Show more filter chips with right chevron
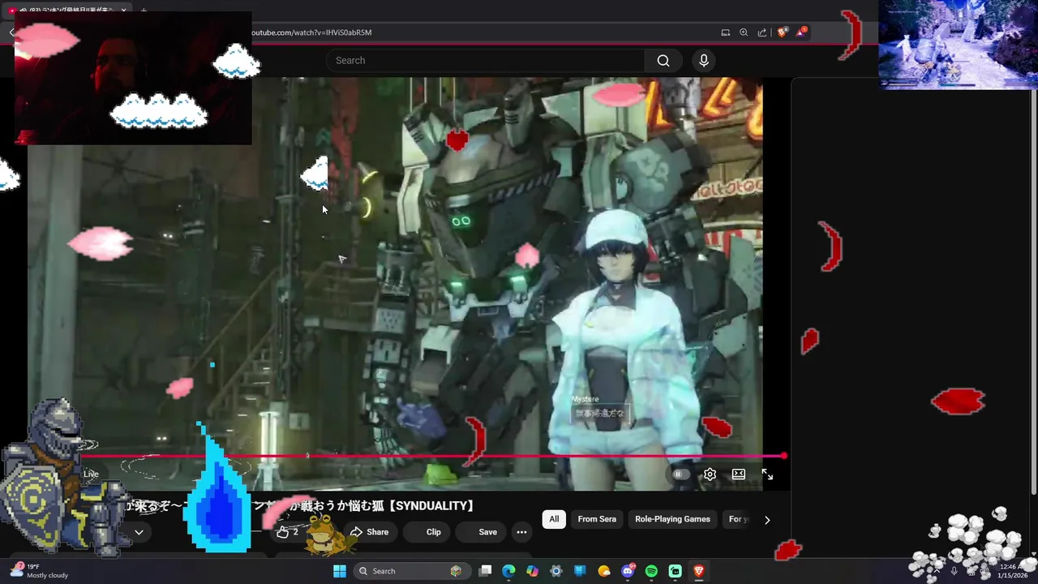Image resolution: width=1038 pixels, height=584 pixels. (x=767, y=520)
